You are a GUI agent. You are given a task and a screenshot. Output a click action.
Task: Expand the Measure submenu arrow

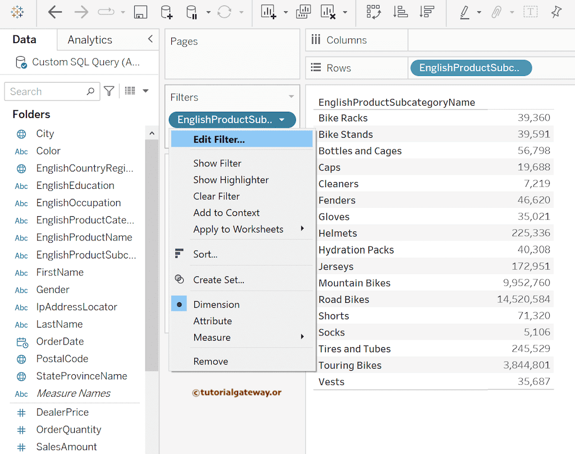pyautogui.click(x=302, y=337)
